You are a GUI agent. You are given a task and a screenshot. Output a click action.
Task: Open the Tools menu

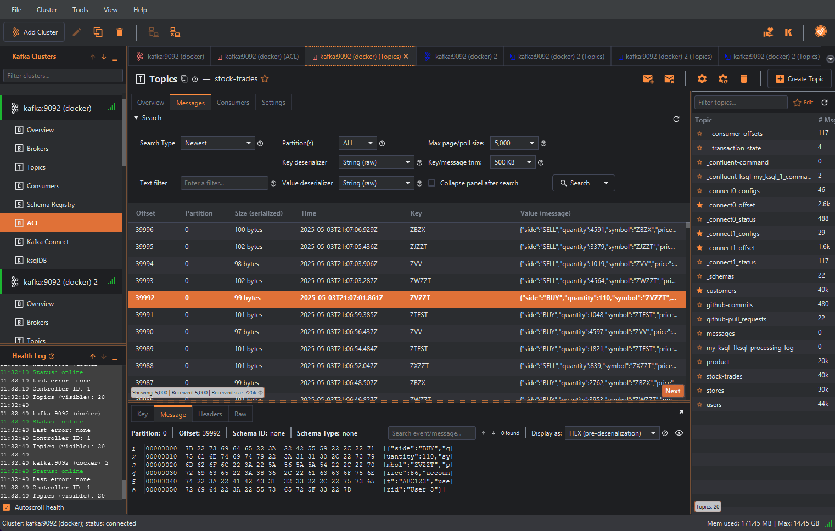80,10
